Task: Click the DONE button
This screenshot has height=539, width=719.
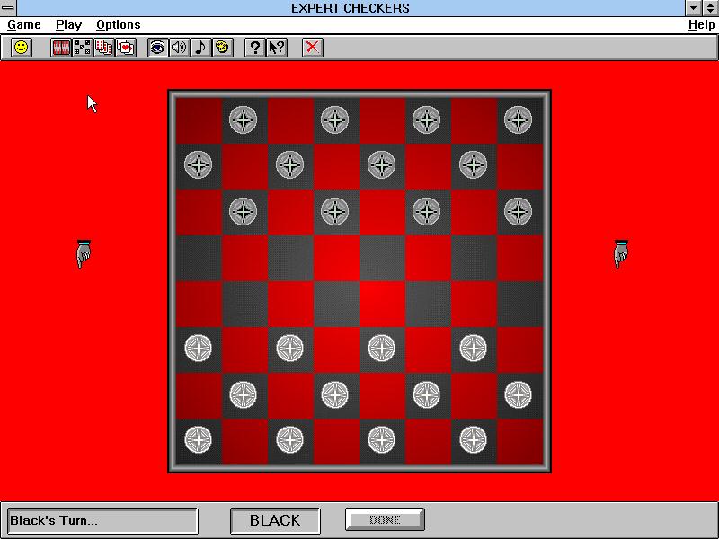Action: [386, 520]
